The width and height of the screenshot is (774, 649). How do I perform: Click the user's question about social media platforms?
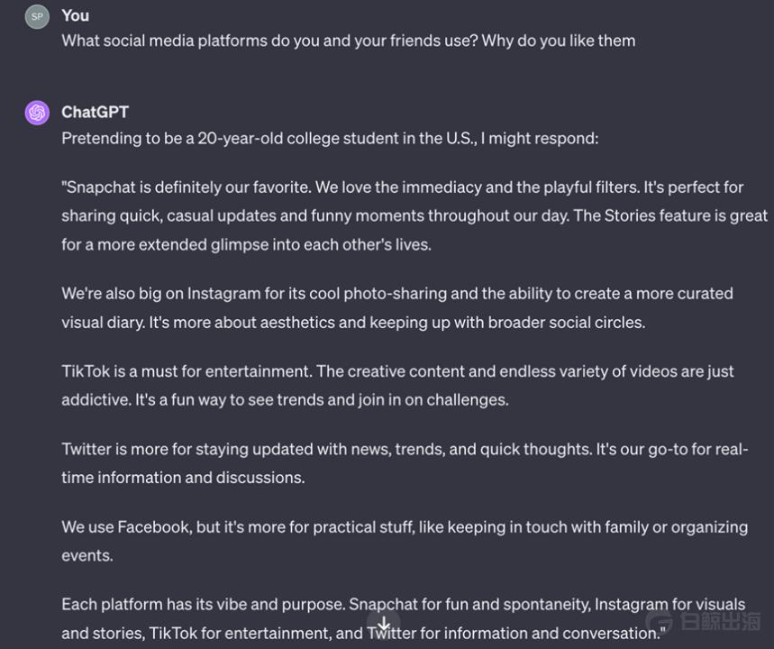(x=348, y=41)
